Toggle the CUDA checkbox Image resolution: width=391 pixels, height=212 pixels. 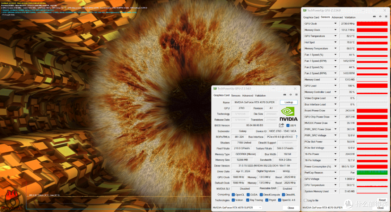coord(248,195)
